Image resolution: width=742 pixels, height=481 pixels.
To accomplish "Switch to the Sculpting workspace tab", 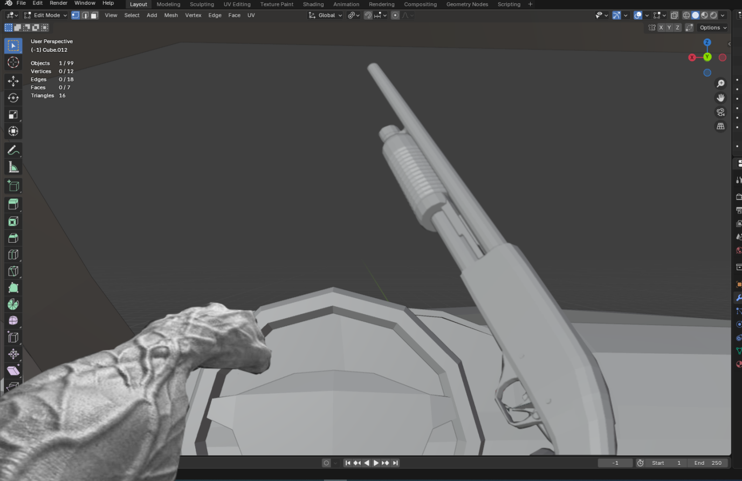I will [202, 4].
